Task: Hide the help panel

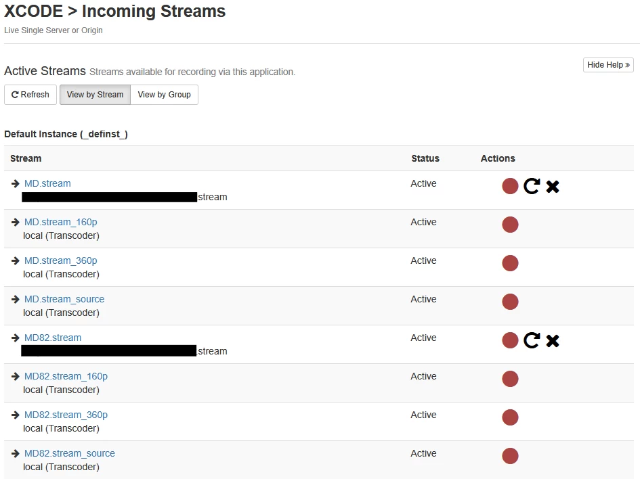Action: click(x=608, y=65)
